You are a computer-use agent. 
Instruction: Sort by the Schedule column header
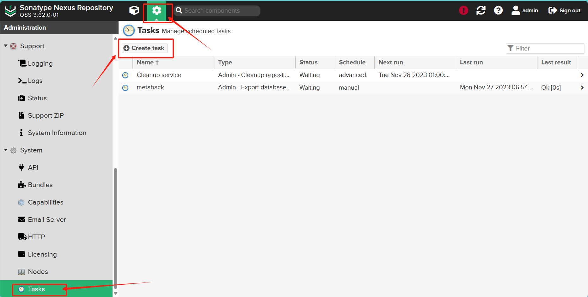coord(354,62)
